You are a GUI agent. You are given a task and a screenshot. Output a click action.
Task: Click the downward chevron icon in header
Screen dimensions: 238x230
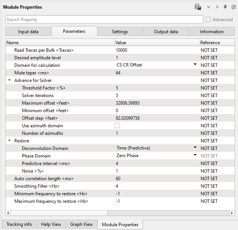(209, 7)
